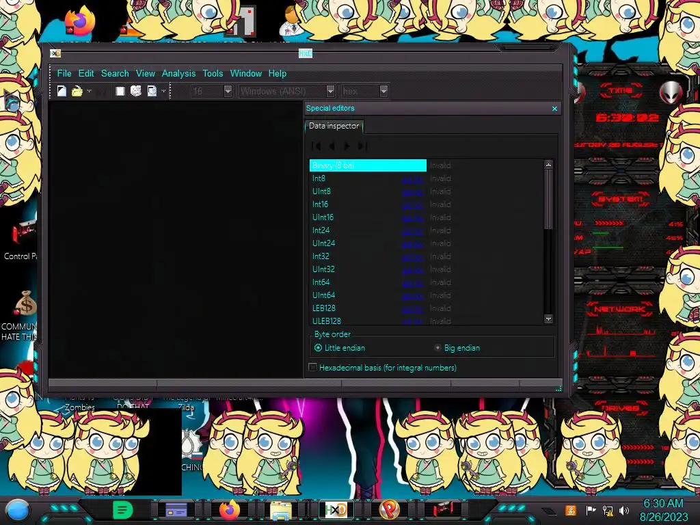Click the HxD icon in the title bar
The image size is (700, 525).
[55, 53]
